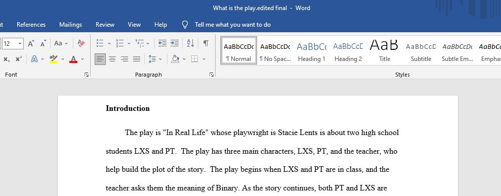The width and height of the screenshot is (501, 196).
Task: Click the Multilevel List icon
Action: pyautogui.click(x=140, y=43)
